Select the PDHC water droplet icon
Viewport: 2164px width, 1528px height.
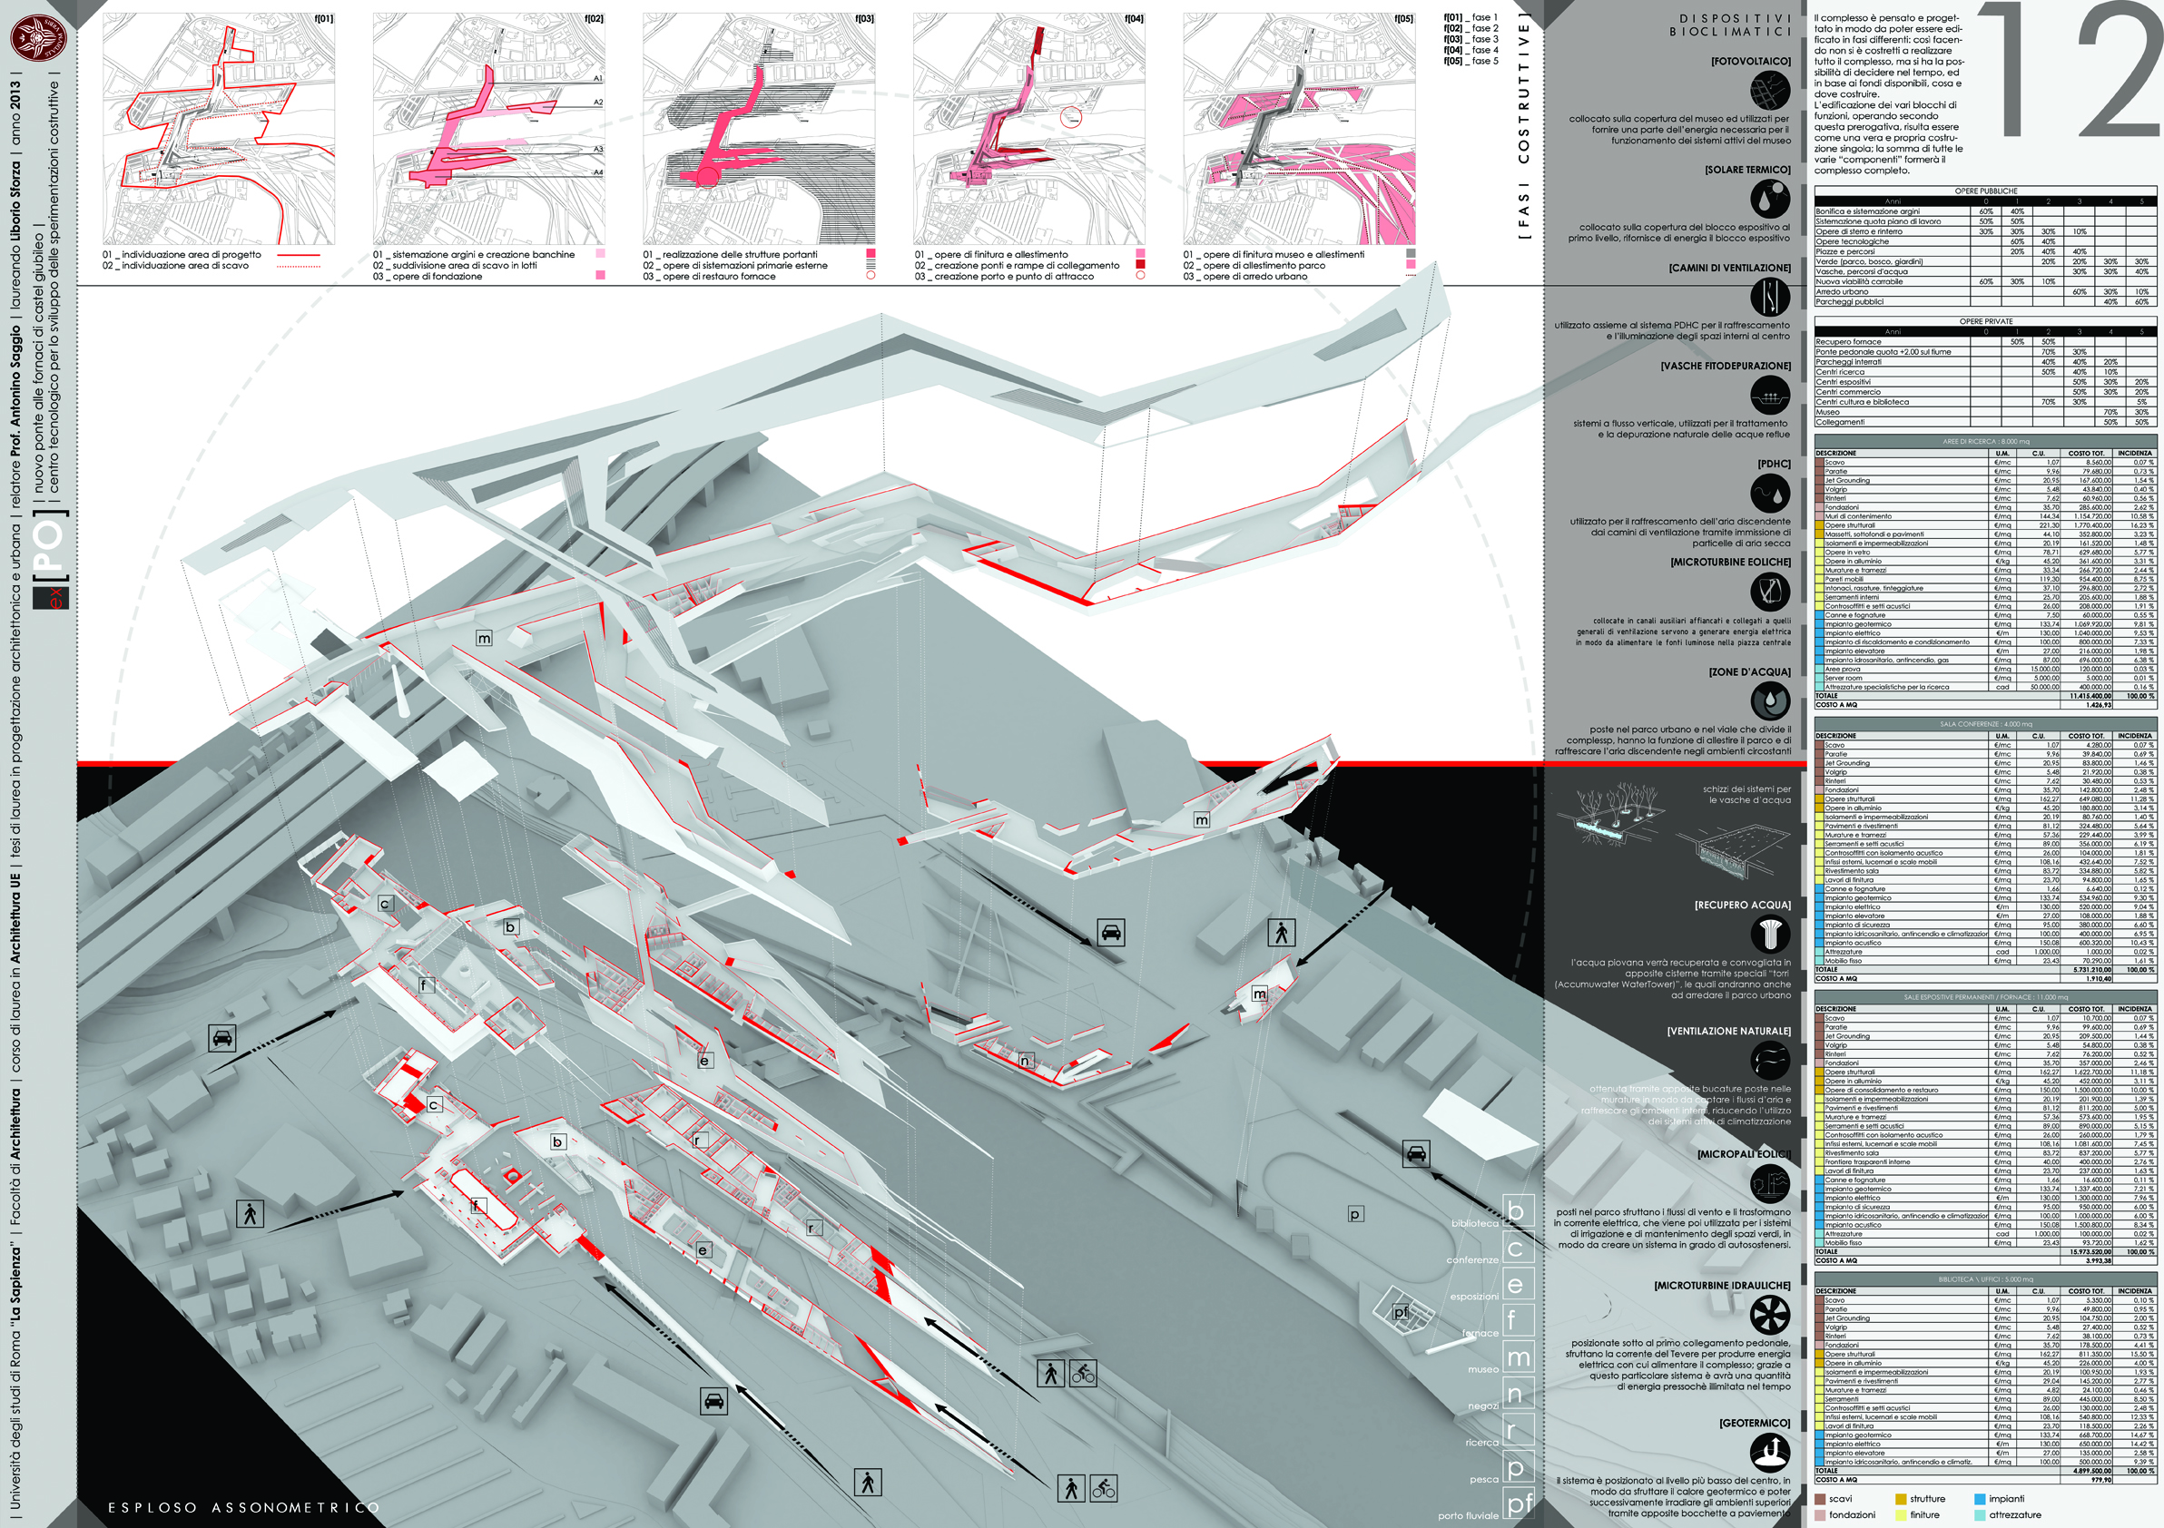click(1769, 493)
